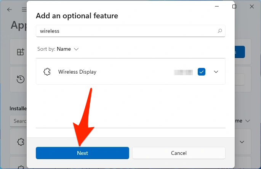Maximize the Settings window
261x169 pixels.
(234, 6)
